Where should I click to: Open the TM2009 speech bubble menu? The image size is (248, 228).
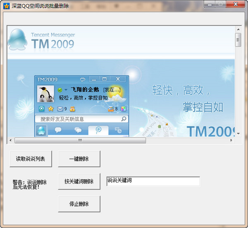(83, 79)
